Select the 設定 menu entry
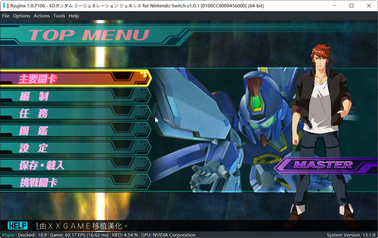378x238 pixels. 76,148
